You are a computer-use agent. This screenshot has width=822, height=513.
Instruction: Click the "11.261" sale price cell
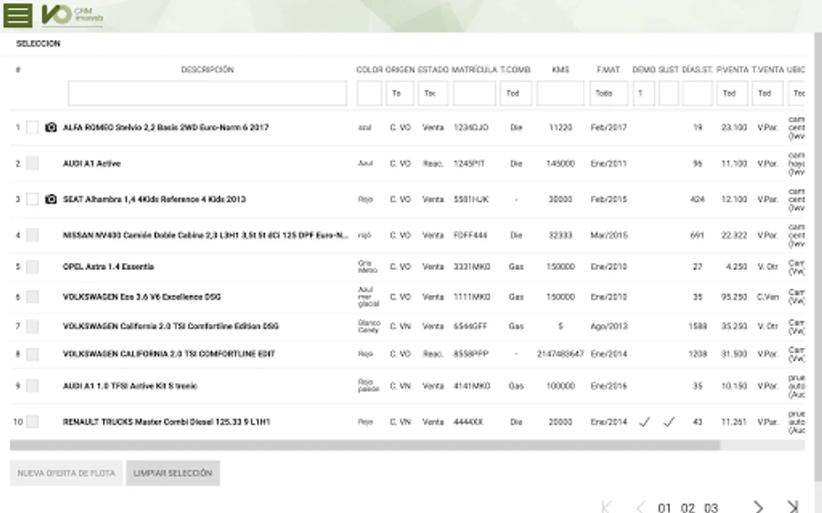click(x=734, y=422)
